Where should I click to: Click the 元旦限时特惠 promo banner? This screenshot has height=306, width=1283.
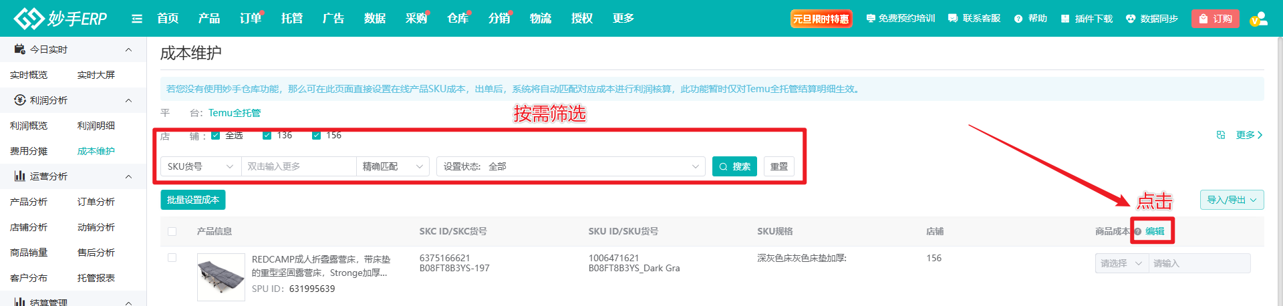[821, 19]
